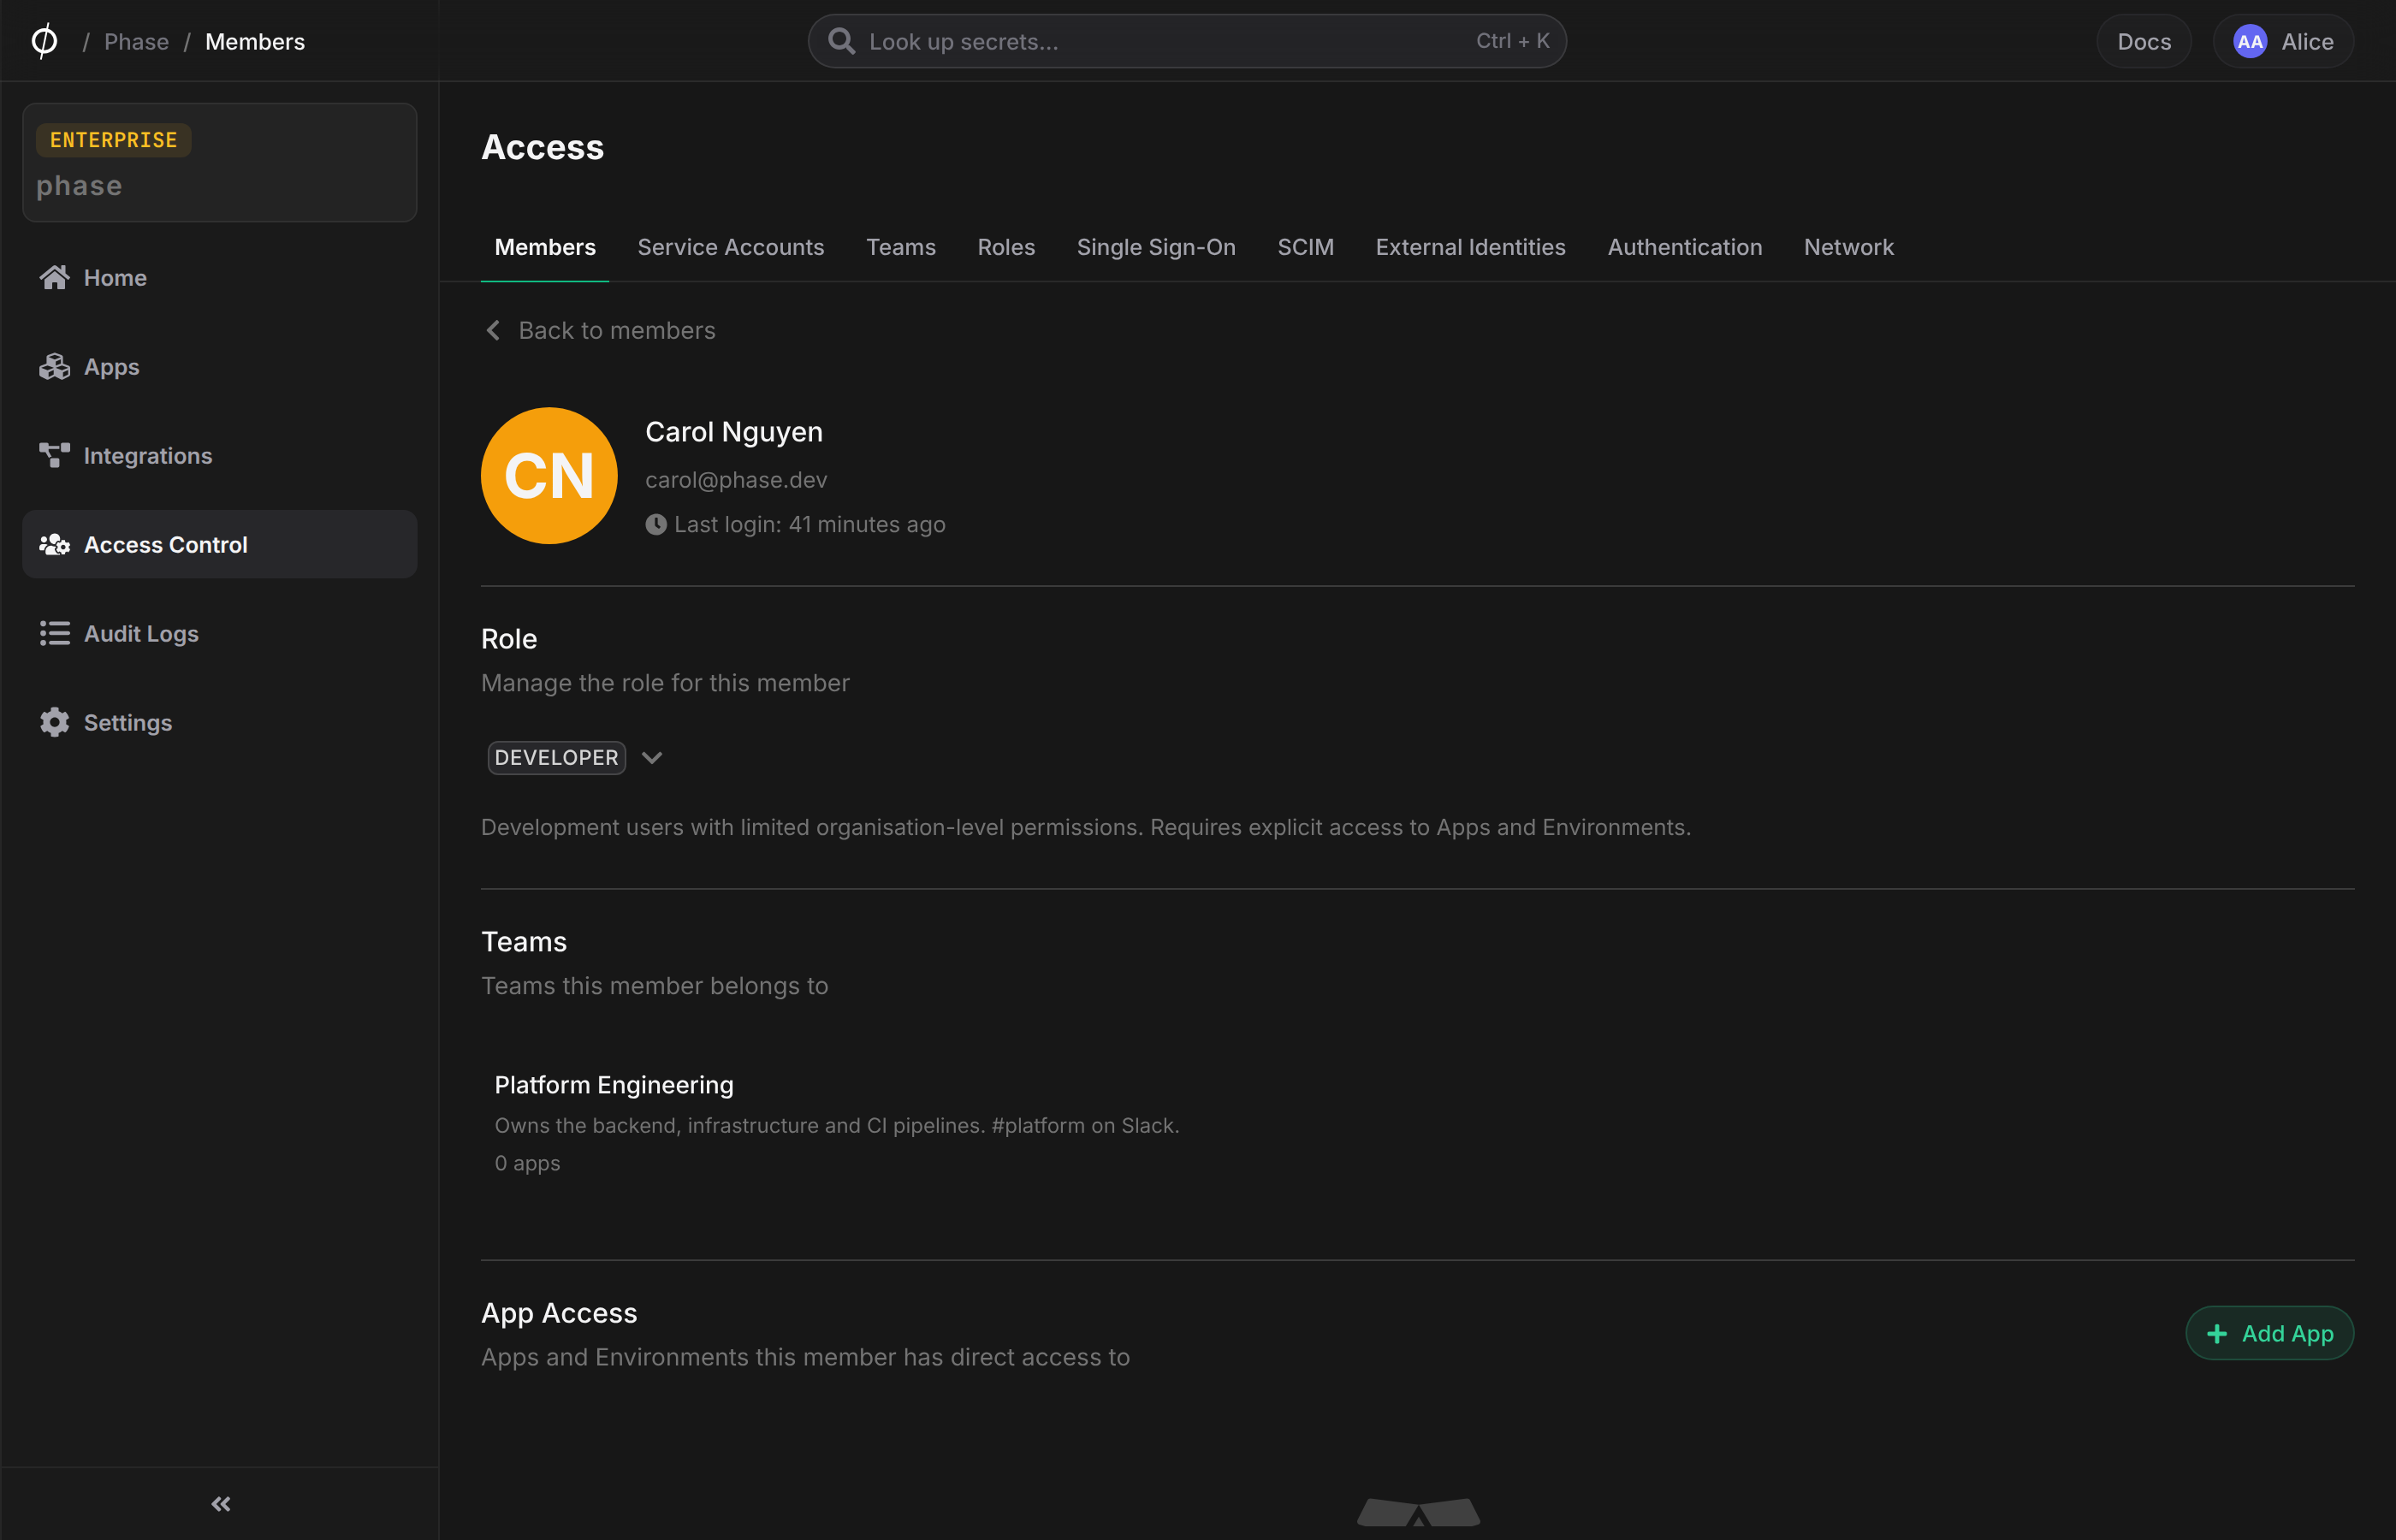Screen dimensions: 2396x1540
Task: Click the '0 apps' text
Action: pos(527,1163)
